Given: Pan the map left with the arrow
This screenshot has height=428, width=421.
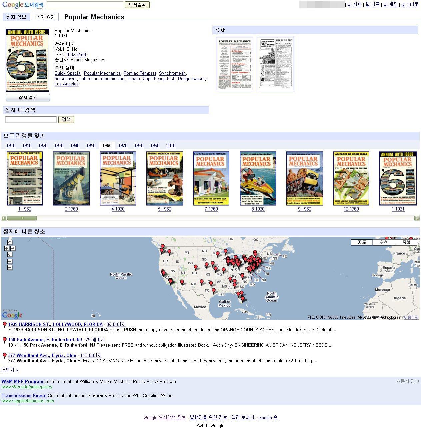Looking at the screenshot, I should tap(7, 249).
